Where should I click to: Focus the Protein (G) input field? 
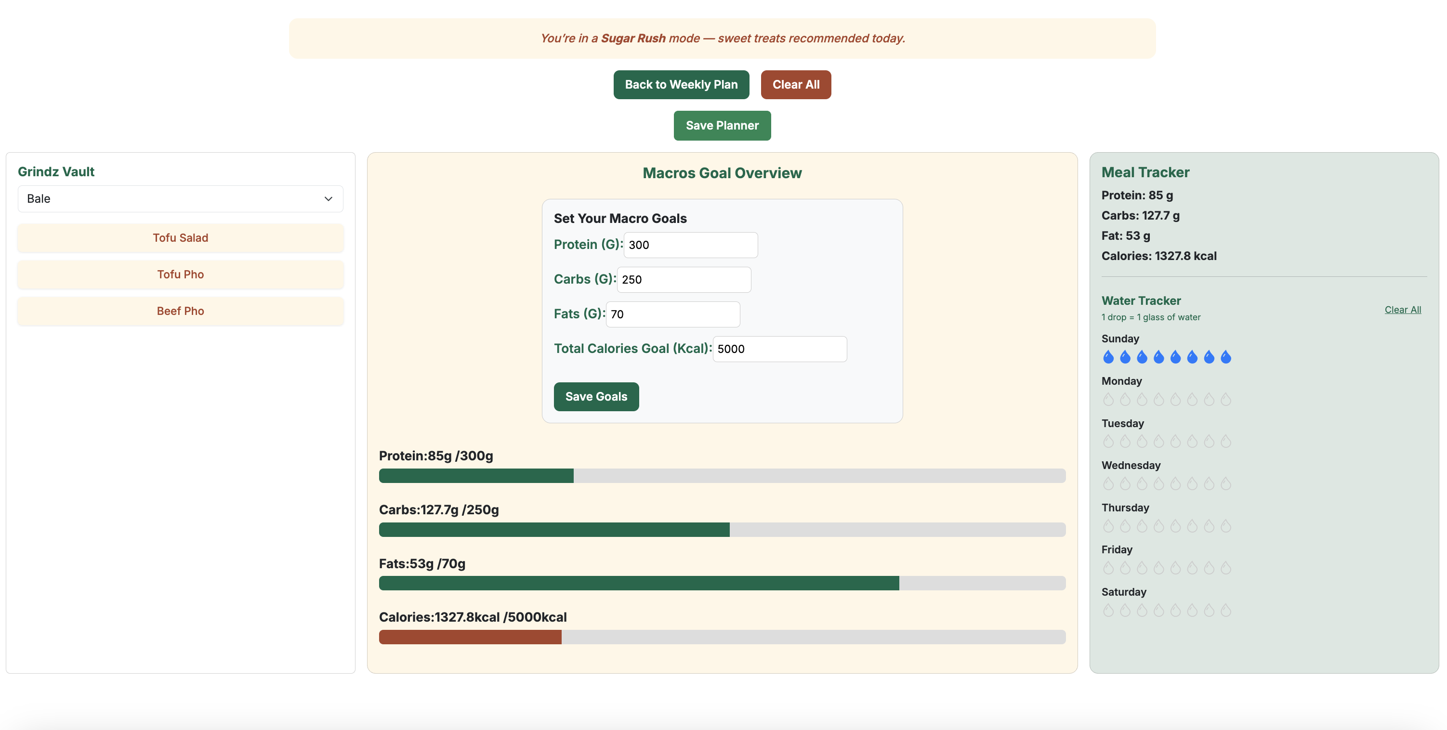(690, 245)
